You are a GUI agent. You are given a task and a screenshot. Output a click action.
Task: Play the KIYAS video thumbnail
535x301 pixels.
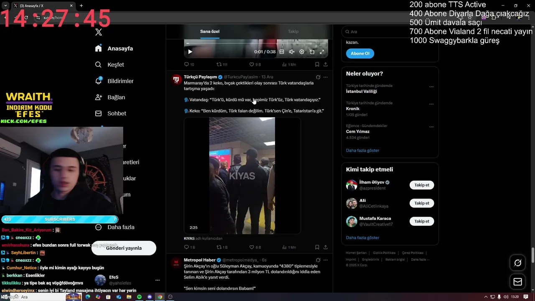(x=242, y=176)
